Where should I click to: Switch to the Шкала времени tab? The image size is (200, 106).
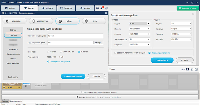(x=16, y=101)
